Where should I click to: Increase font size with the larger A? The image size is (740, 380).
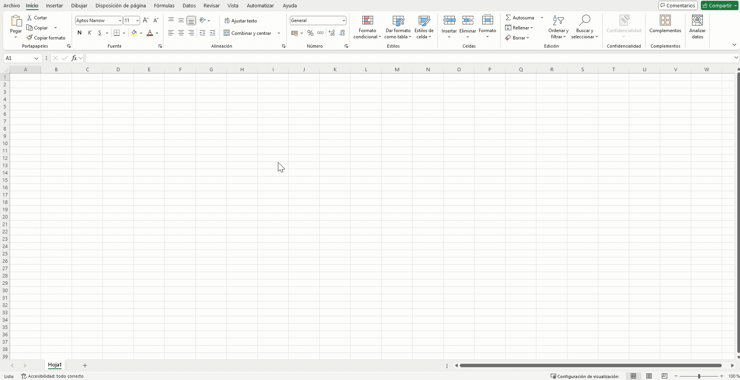click(146, 21)
